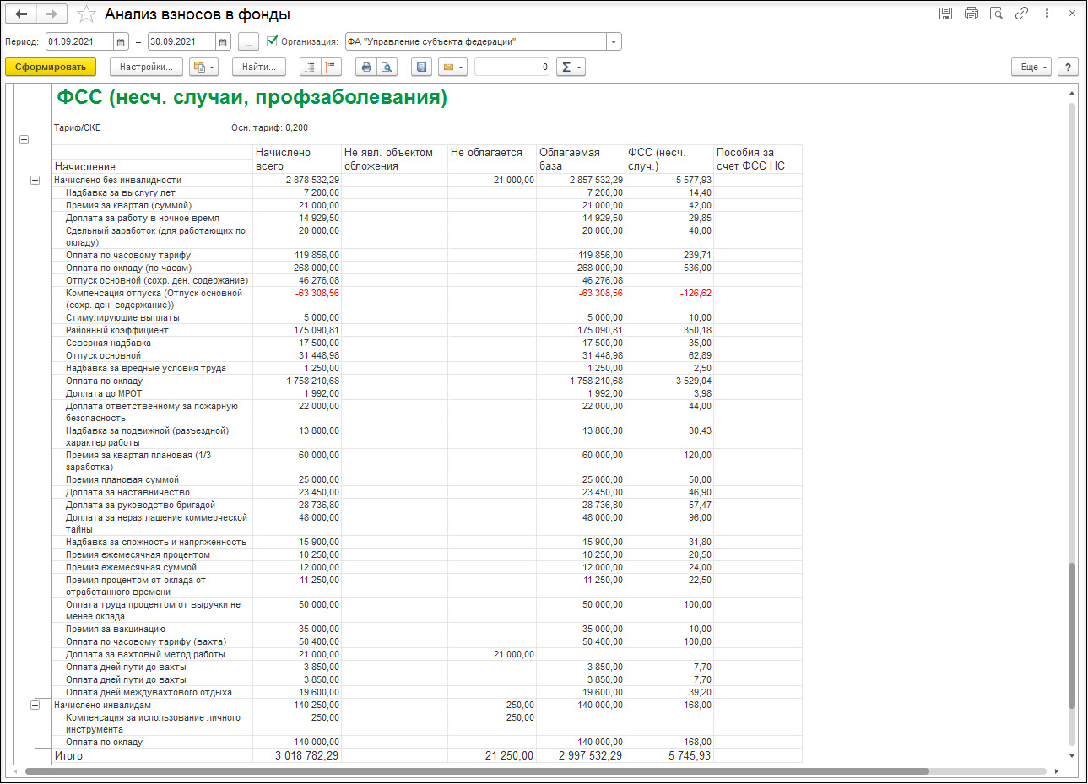Open report variants dropdown icon
The image size is (1088, 784).
203,67
